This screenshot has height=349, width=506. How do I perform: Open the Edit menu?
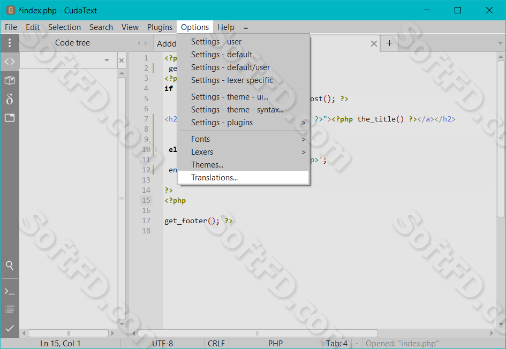point(33,27)
